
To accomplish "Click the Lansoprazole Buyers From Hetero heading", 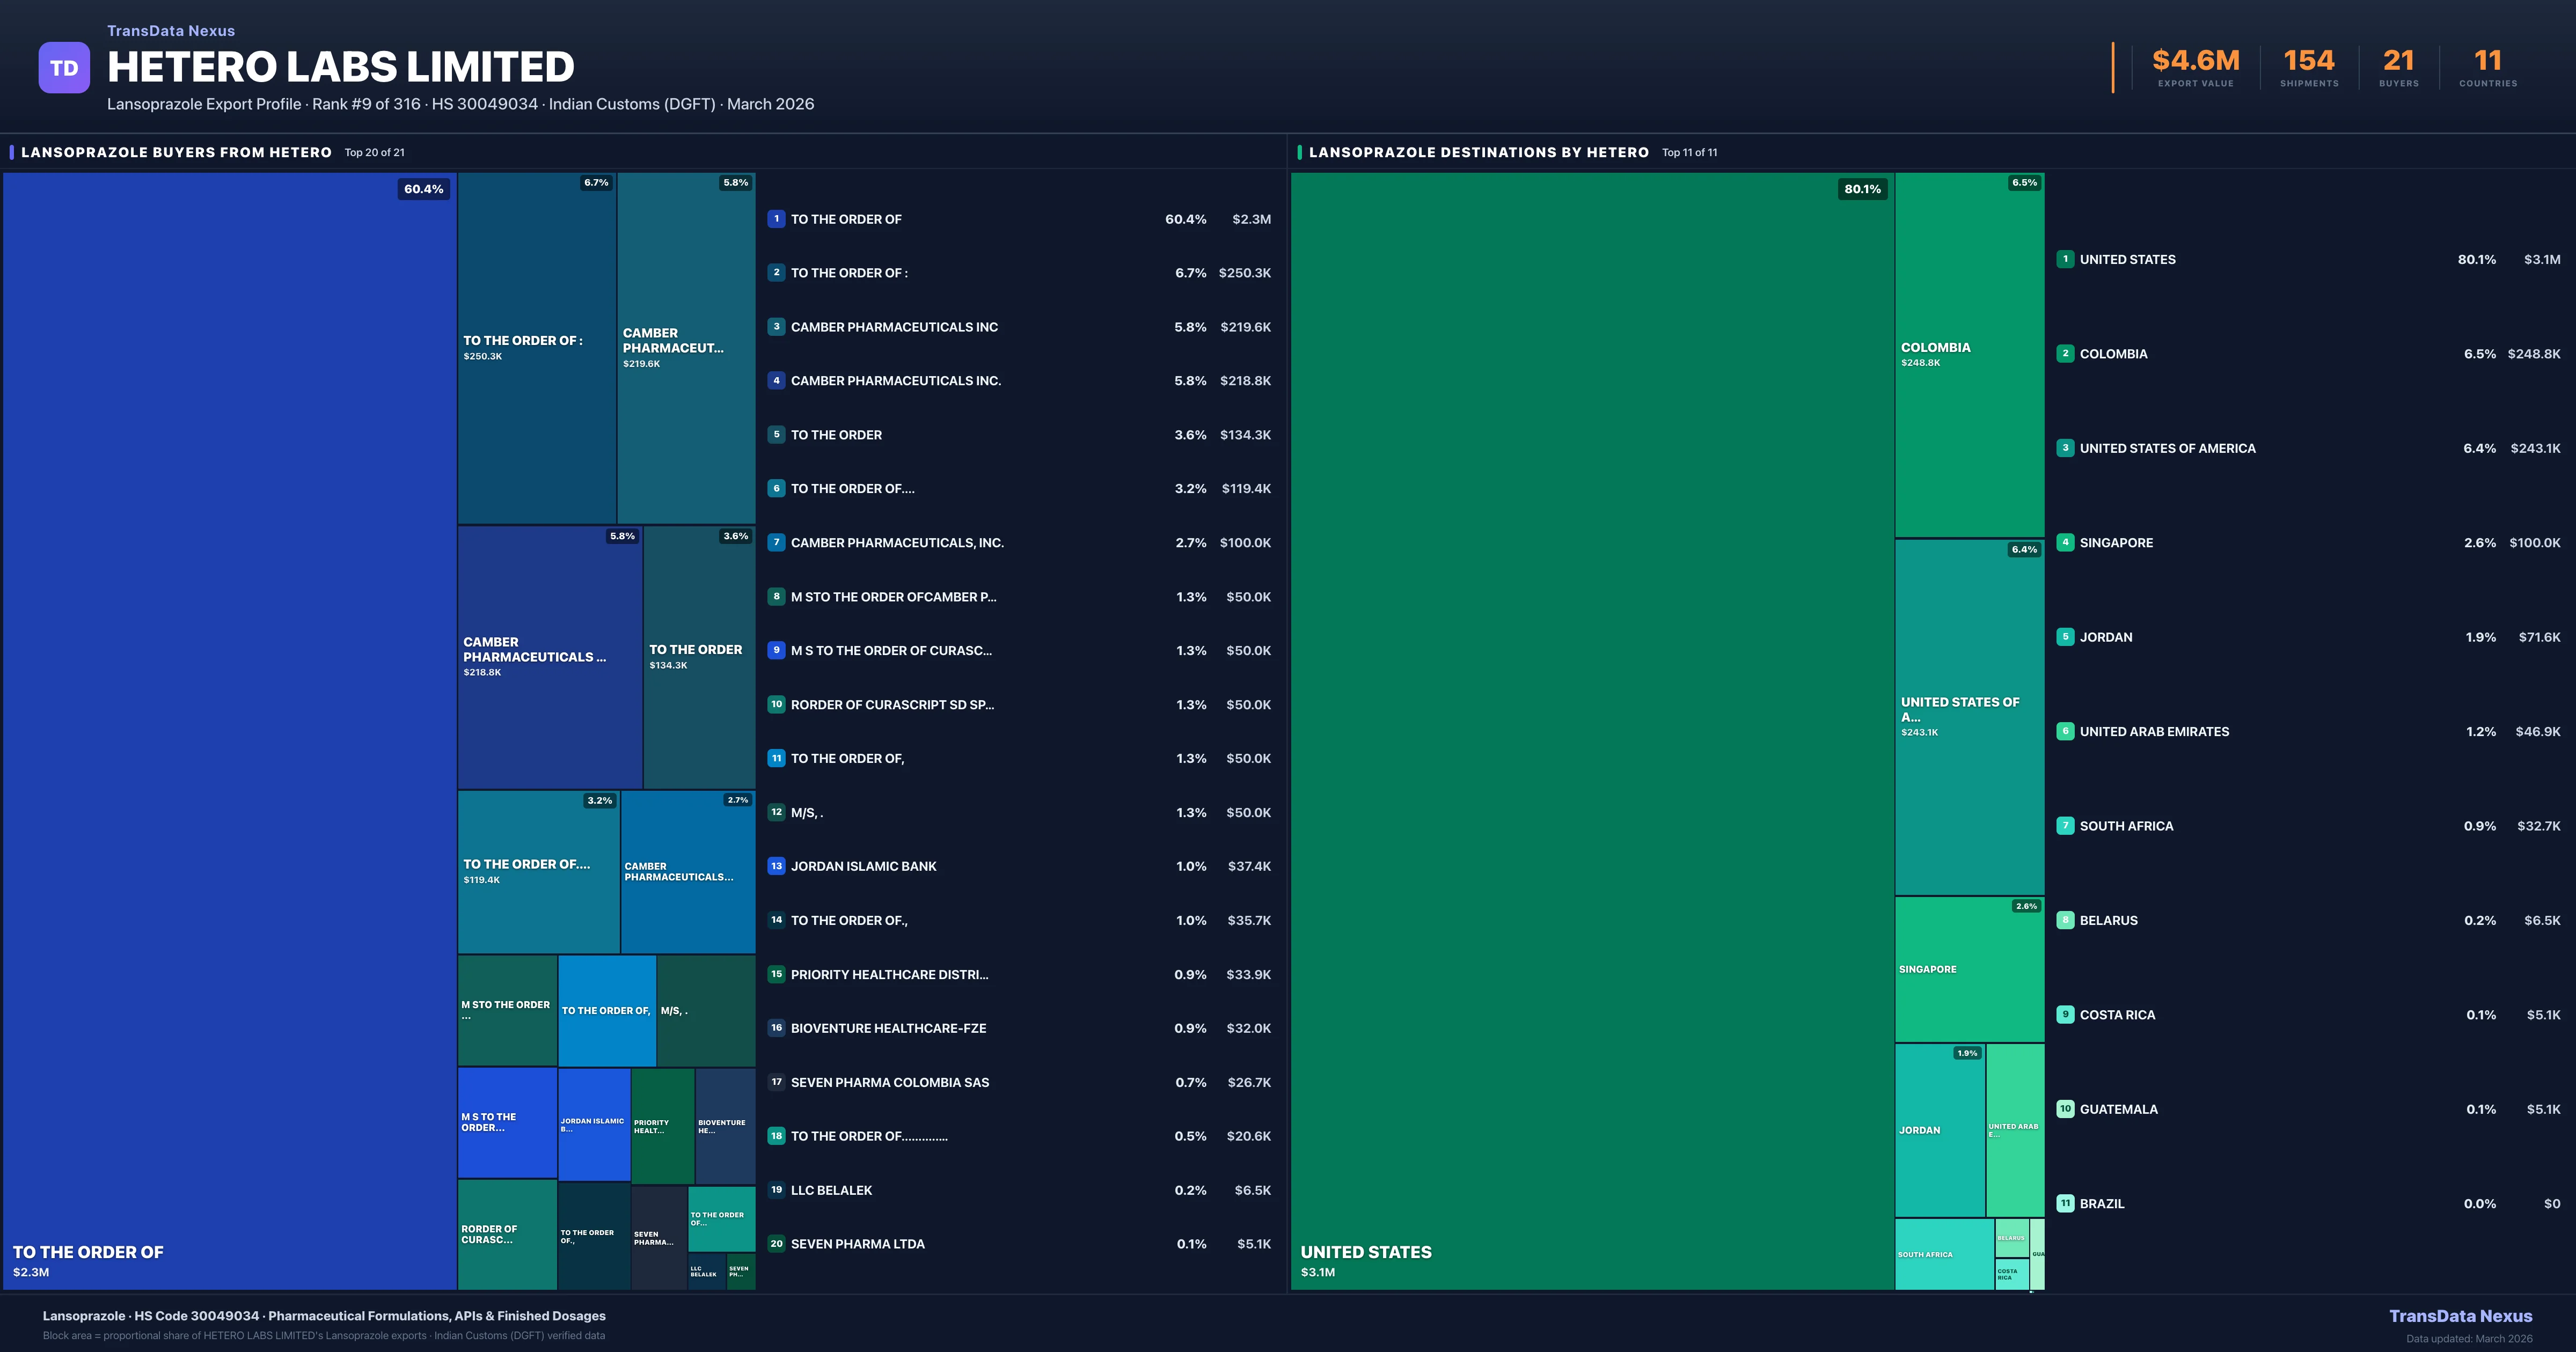I will (x=176, y=152).
